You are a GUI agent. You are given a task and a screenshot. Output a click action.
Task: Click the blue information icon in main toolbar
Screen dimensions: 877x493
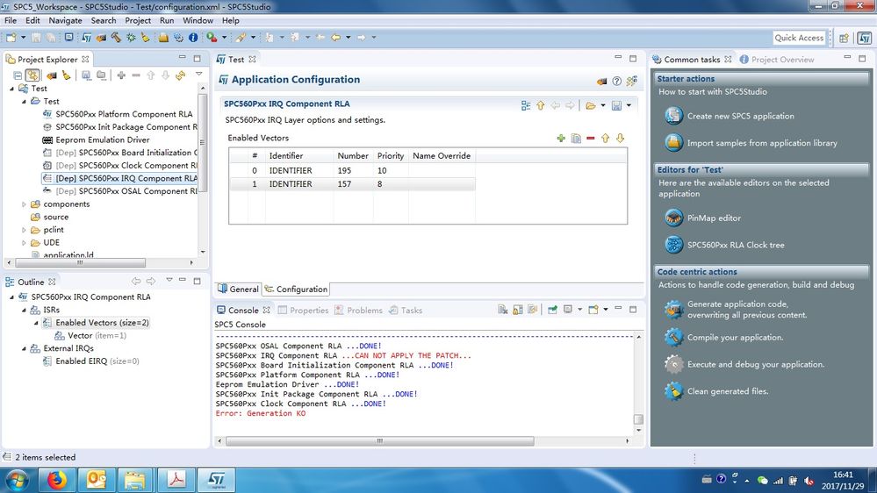193,38
